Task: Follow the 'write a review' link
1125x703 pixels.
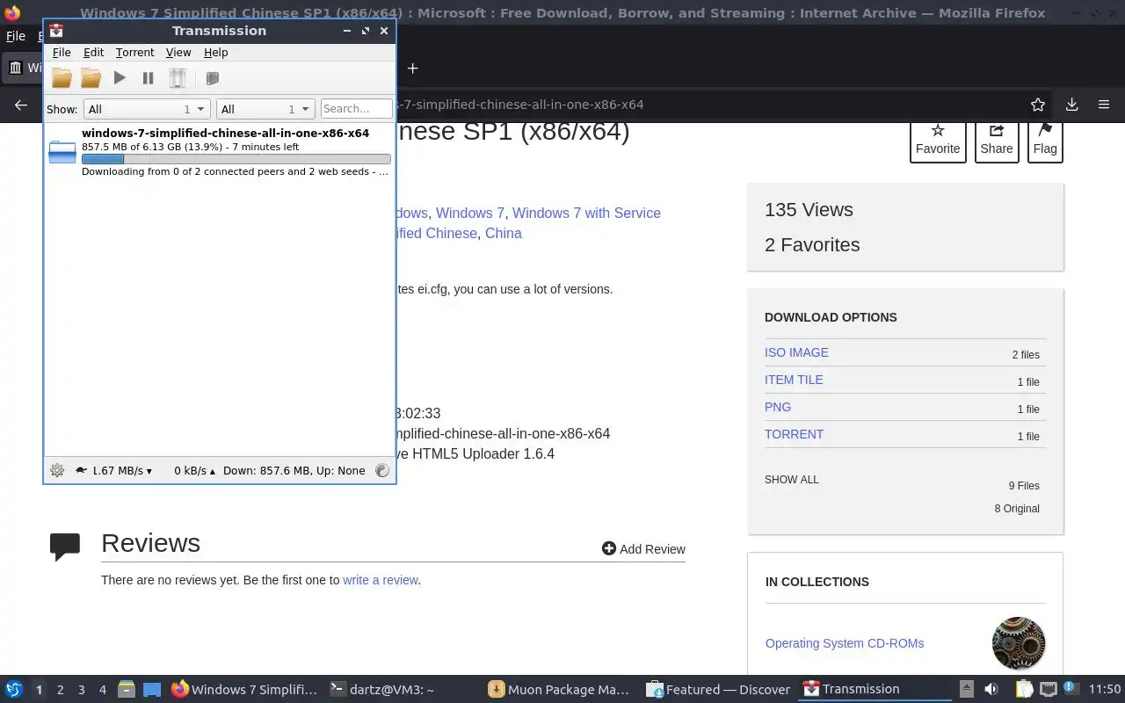Action: tap(380, 580)
